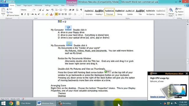Image resolution: width=189 pixels, height=106 pixels.
Task: Open the File tab
Action: pos(4,5)
